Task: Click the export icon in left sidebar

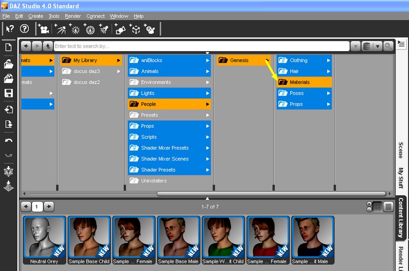Action: coord(9,124)
